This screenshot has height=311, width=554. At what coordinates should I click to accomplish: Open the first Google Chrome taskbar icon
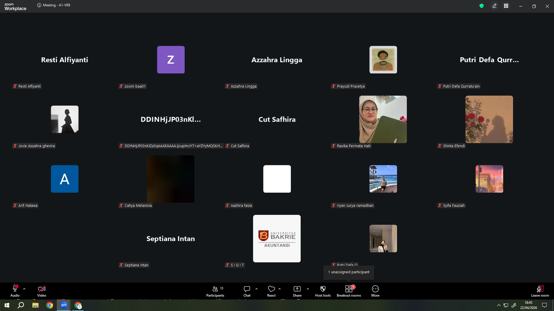(x=50, y=305)
